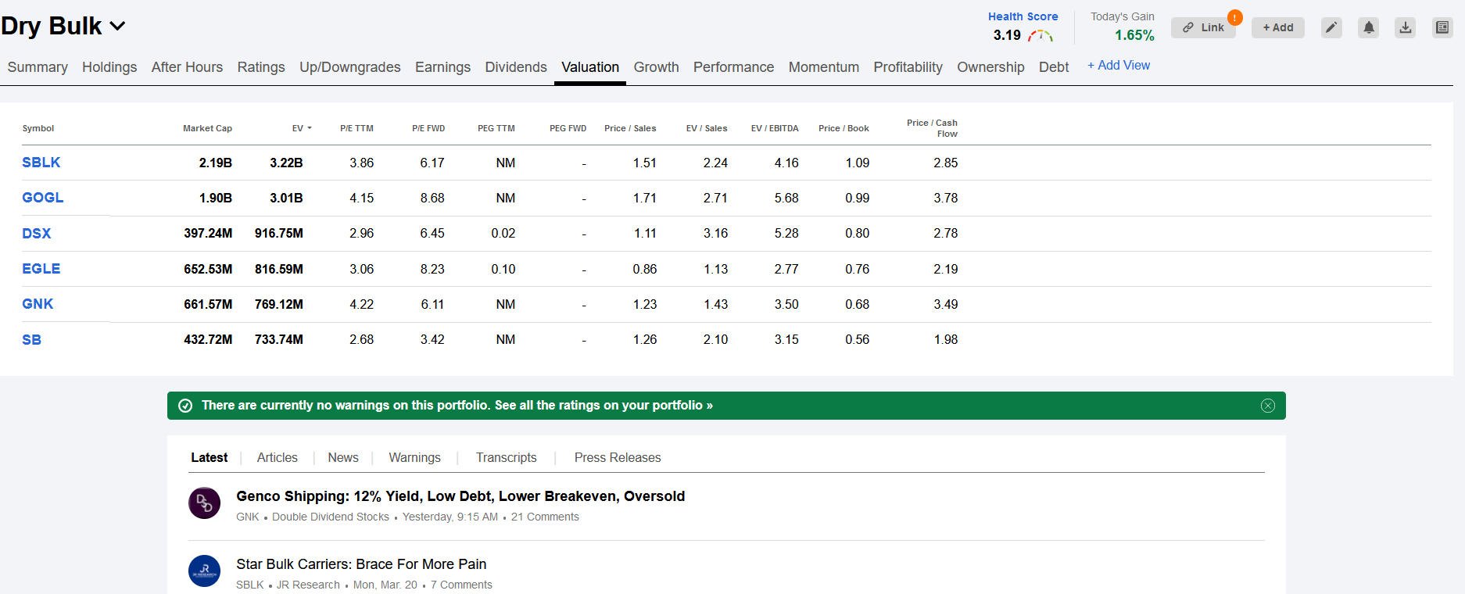The width and height of the screenshot is (1465, 594).
Task: Open the GNK ticker link
Action: [38, 304]
